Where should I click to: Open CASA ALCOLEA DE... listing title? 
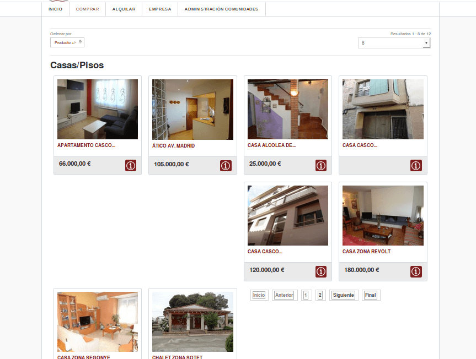272,145
